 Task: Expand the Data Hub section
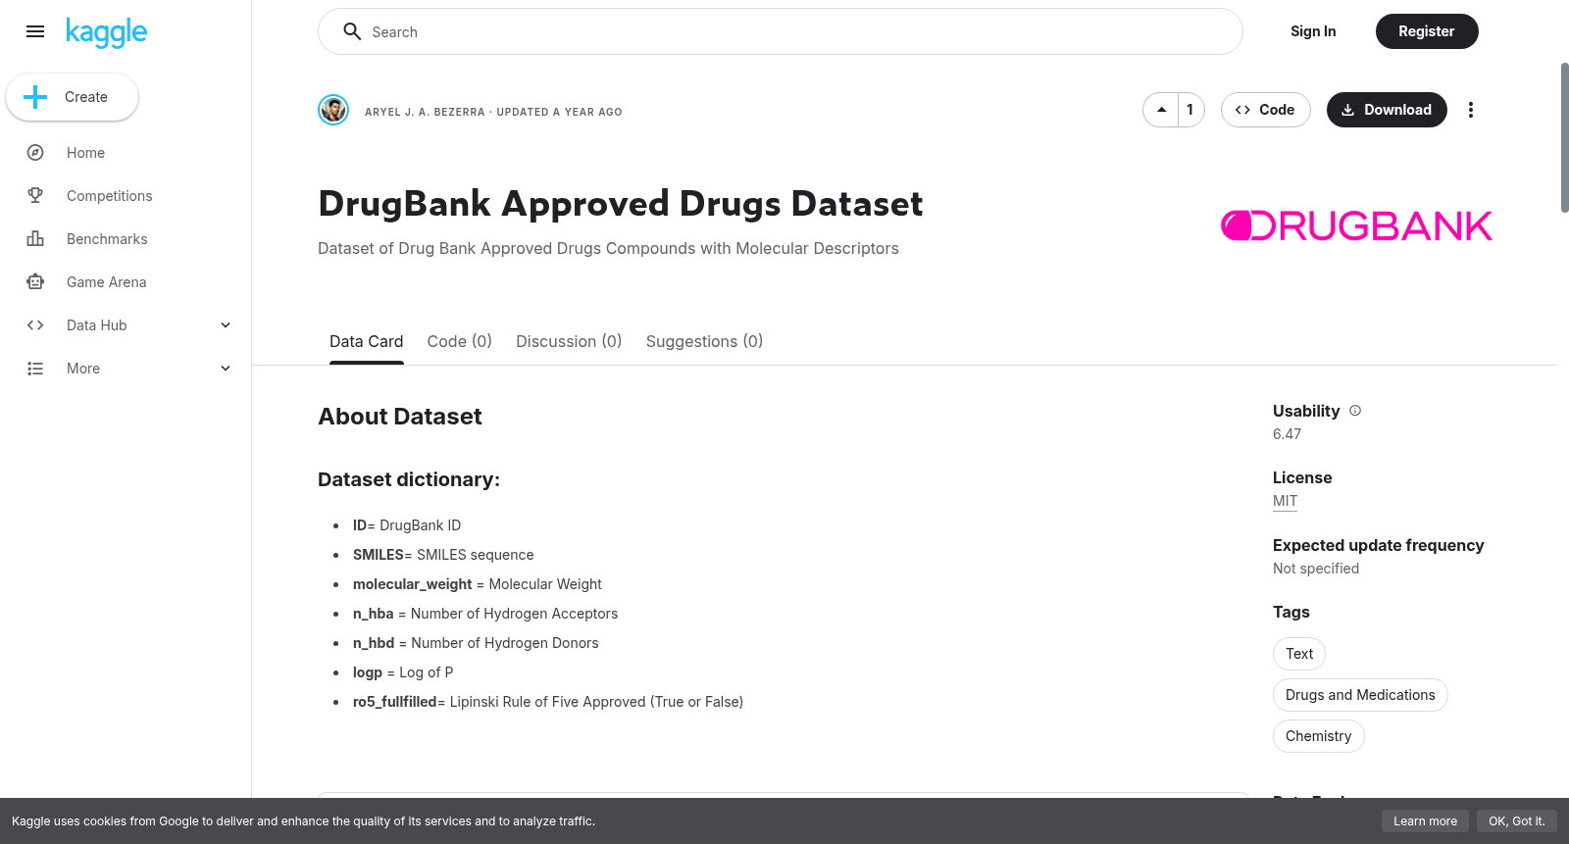tap(226, 325)
